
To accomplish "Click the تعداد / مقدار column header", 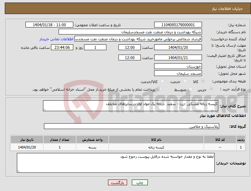I will 60,140.
